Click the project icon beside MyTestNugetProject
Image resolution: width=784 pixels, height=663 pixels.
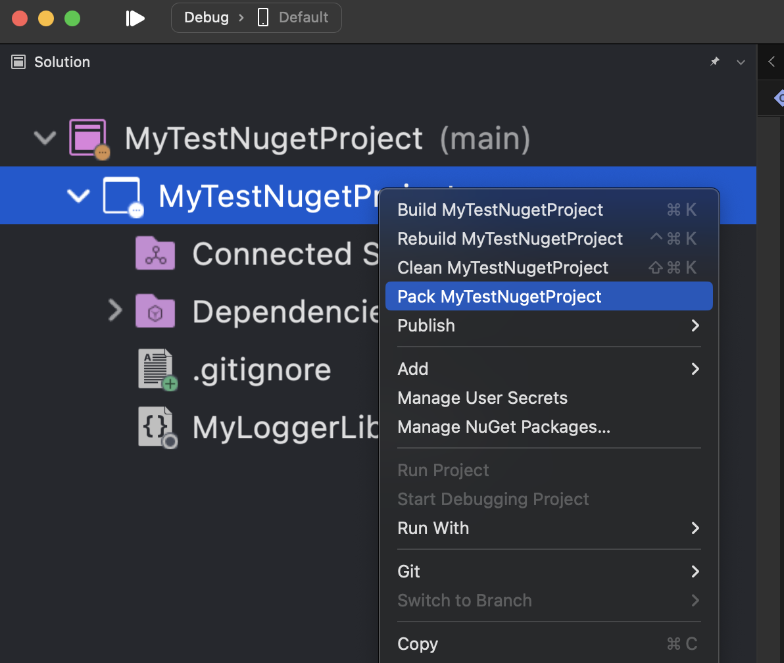tap(122, 196)
